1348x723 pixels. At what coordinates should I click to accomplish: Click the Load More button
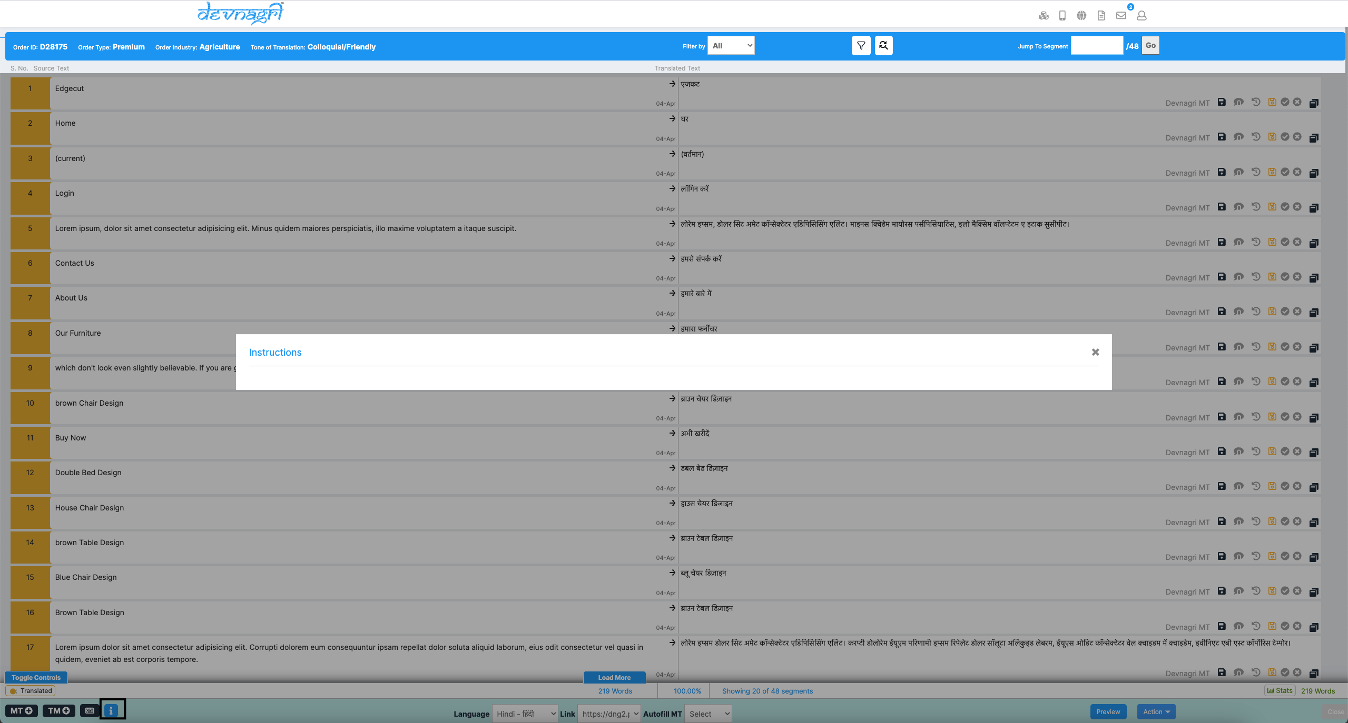coord(614,678)
